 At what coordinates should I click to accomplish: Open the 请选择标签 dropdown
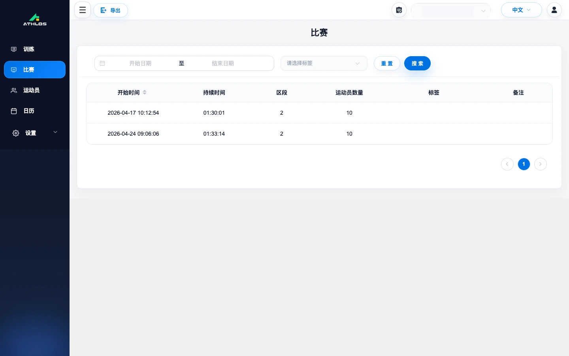[324, 63]
